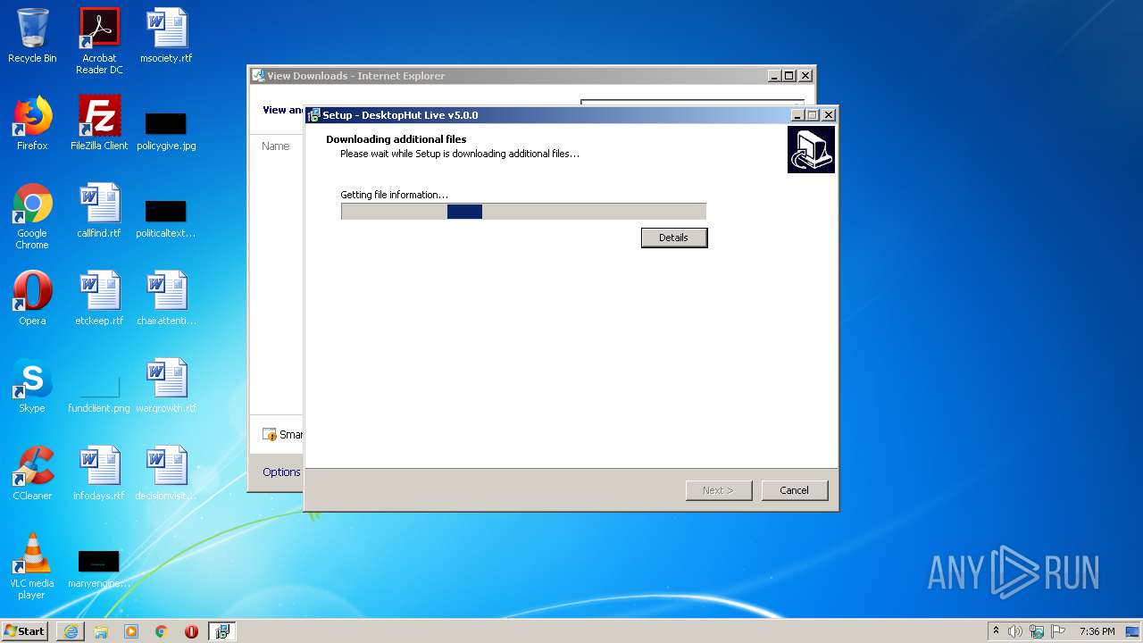This screenshot has height=643, width=1143.
Task: Select the manyengine file icon
Action: point(99,568)
